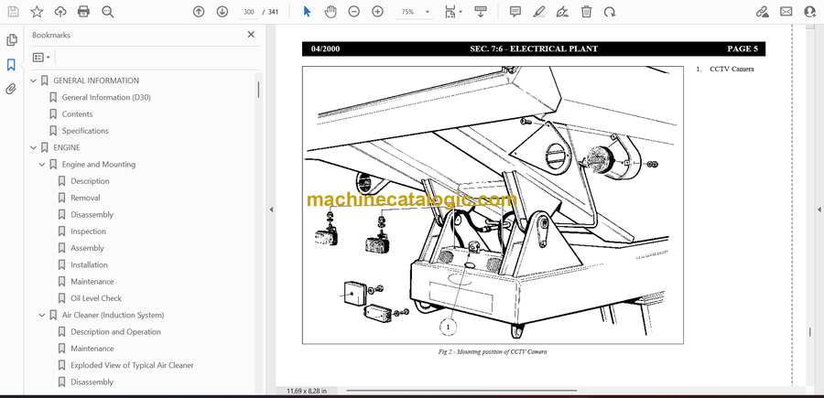Open the Maintenance bookmark under Engine and Mounting

click(x=92, y=282)
